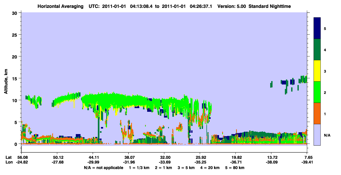The height and width of the screenshot is (175, 341).
Task: Click latitude value 19.82
Action: point(236,157)
